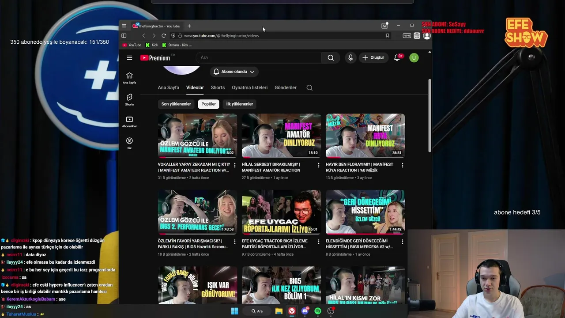Image resolution: width=565 pixels, height=318 pixels.
Task: Open Windows Start menu
Action: pyautogui.click(x=235, y=311)
